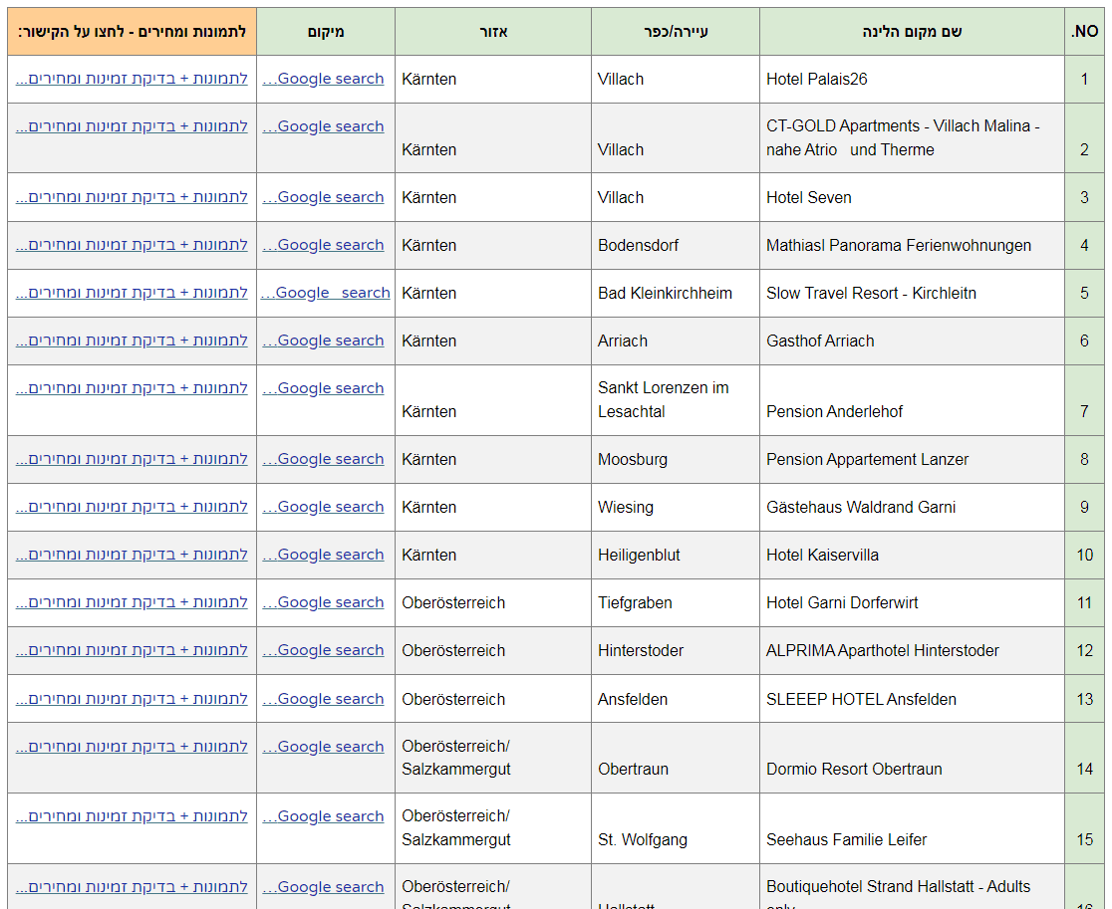Click the NO. column header

tap(1084, 32)
